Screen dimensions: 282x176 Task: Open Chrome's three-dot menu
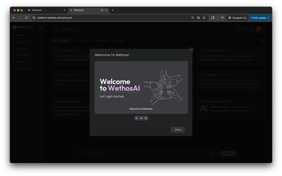tap(269, 18)
